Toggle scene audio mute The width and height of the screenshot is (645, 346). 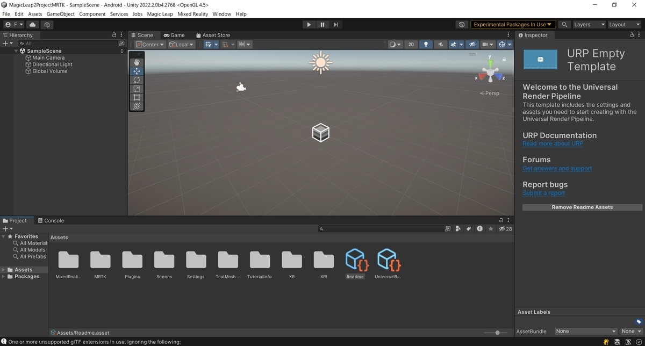tap(441, 45)
